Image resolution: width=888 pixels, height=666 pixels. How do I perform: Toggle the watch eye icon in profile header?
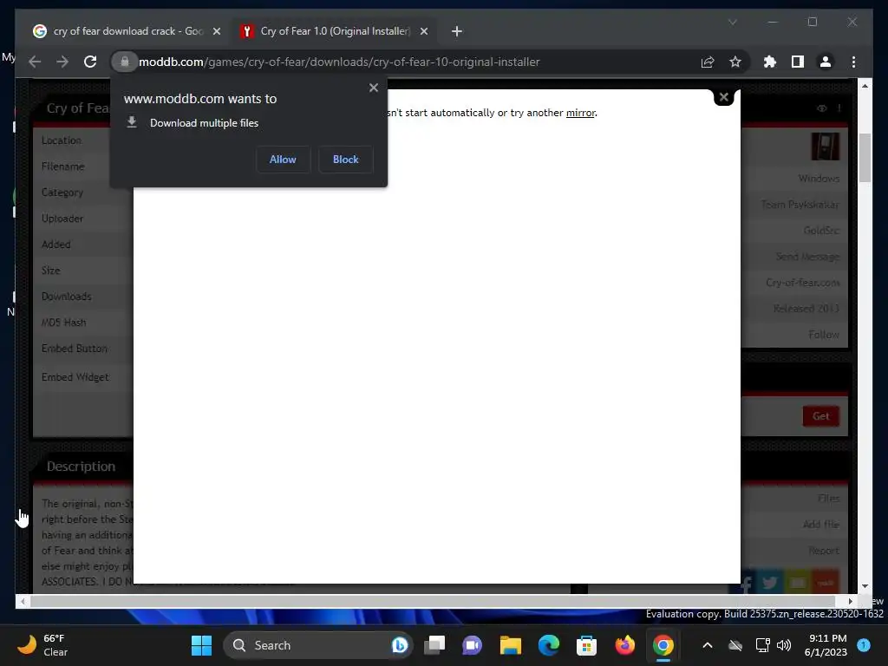pos(822,108)
